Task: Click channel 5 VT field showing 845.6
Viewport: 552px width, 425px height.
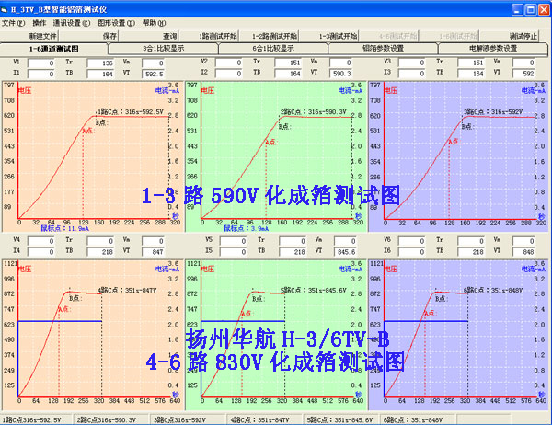Action: pos(345,252)
